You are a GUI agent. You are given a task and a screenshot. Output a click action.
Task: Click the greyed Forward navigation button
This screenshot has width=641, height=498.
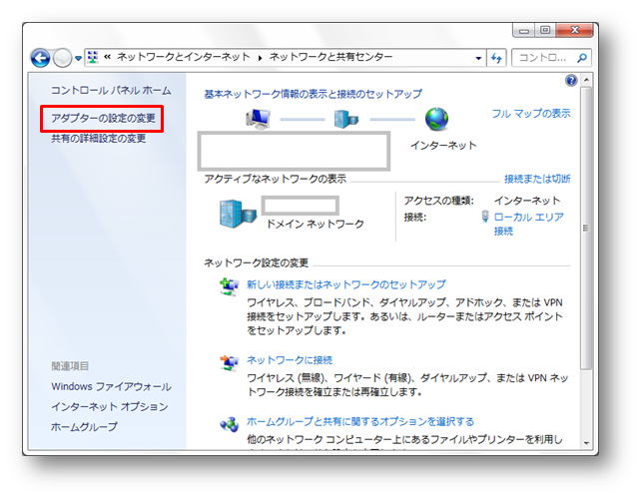pos(62,58)
